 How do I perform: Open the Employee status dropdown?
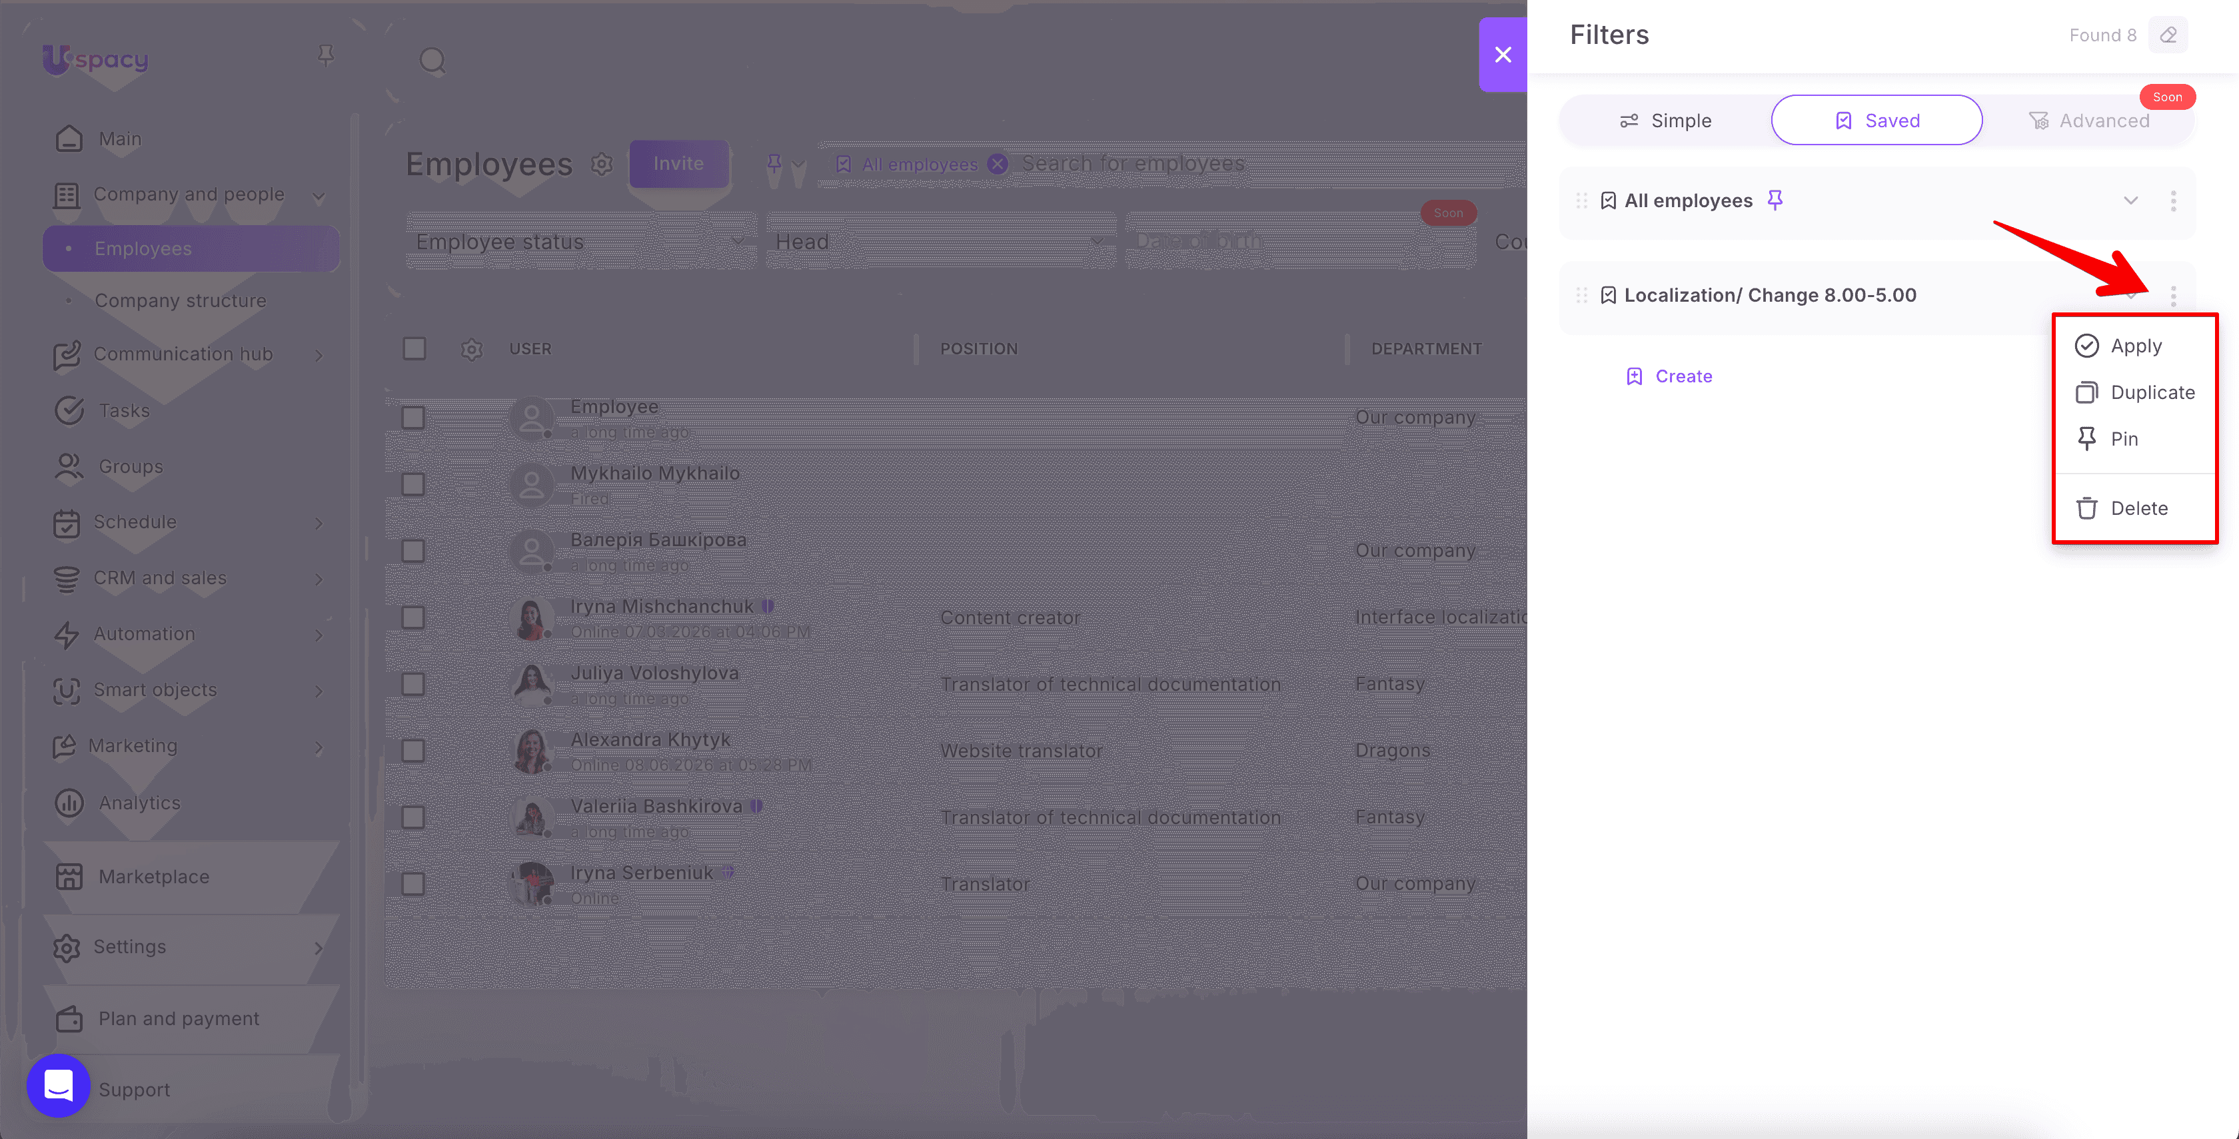pyautogui.click(x=582, y=242)
